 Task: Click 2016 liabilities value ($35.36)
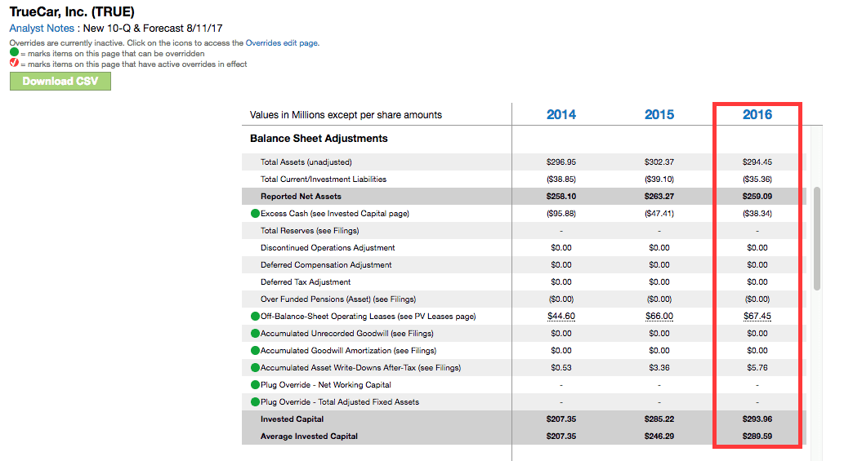click(x=757, y=179)
